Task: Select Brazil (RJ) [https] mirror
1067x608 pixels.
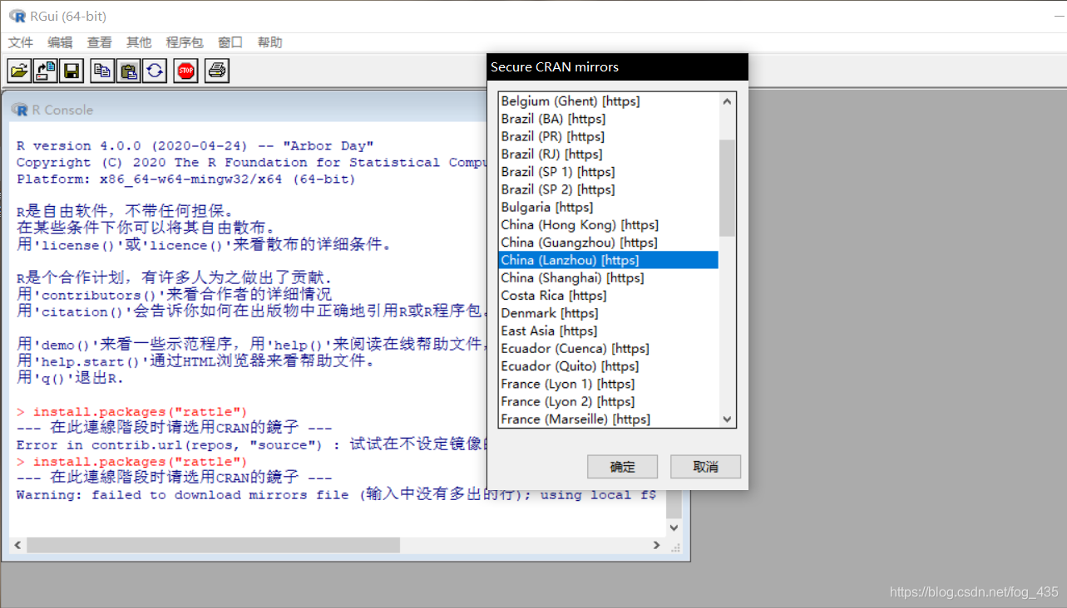Action: [608, 154]
